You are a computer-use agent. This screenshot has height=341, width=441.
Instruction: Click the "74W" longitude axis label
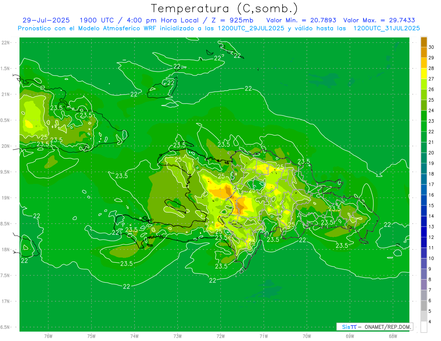click(135, 336)
